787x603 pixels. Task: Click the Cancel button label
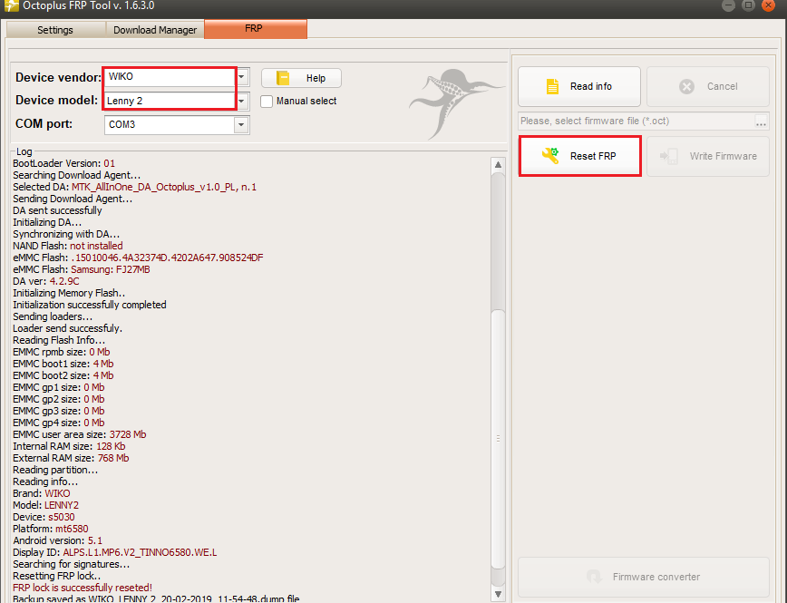pos(723,86)
